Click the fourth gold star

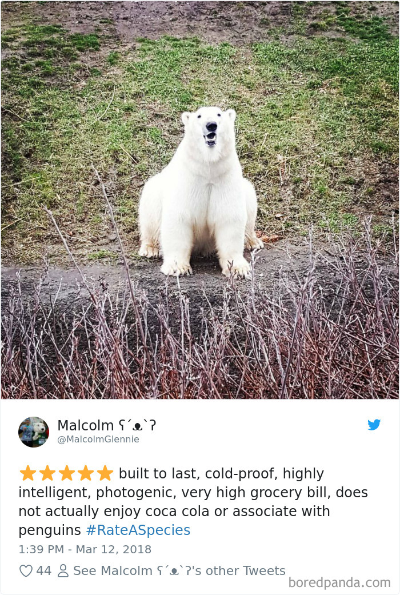click(86, 473)
